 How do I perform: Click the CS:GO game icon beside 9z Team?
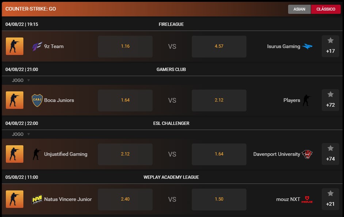point(15,46)
